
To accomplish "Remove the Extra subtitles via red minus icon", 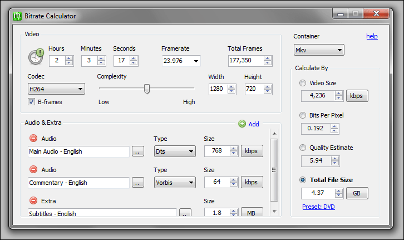I will click(33, 200).
